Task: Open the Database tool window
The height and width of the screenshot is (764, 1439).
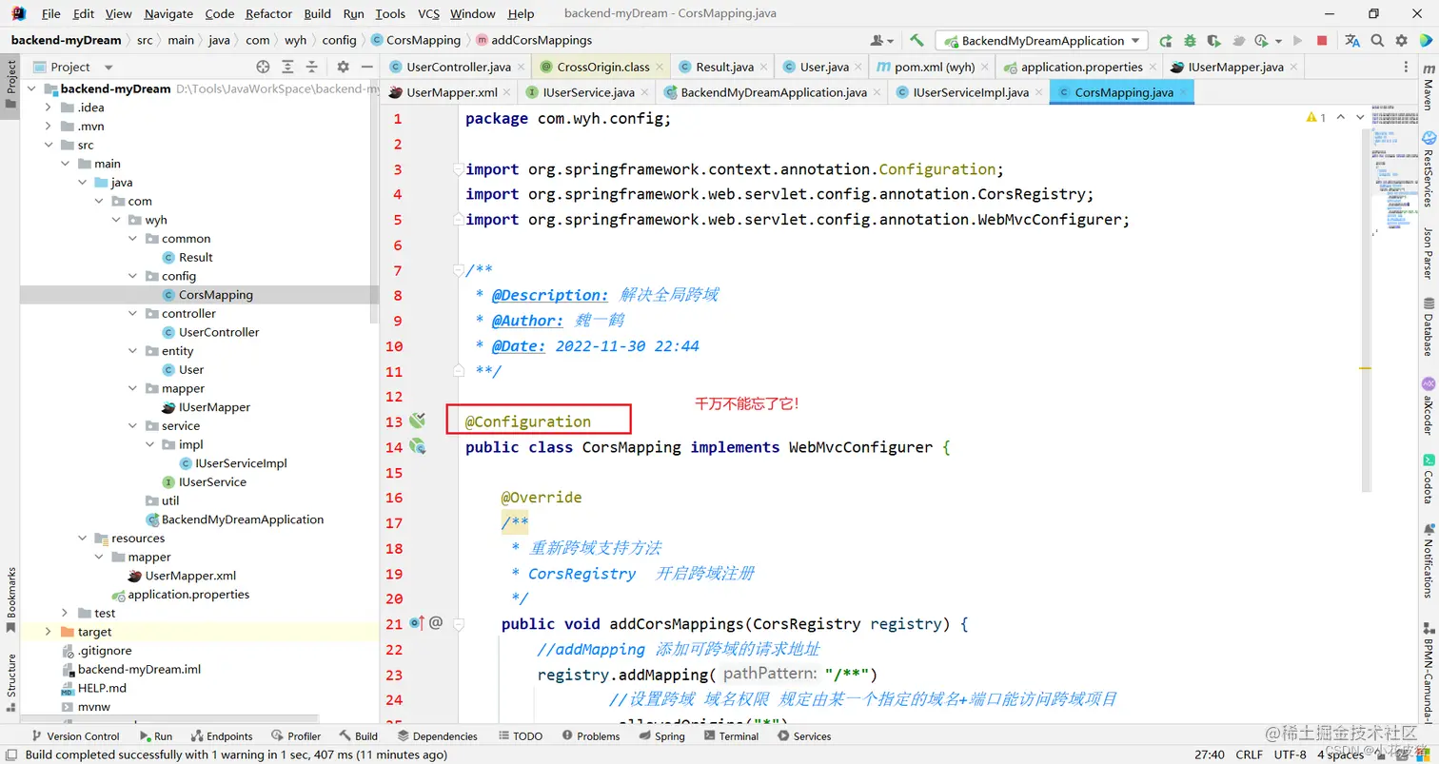Action: 1428,326
